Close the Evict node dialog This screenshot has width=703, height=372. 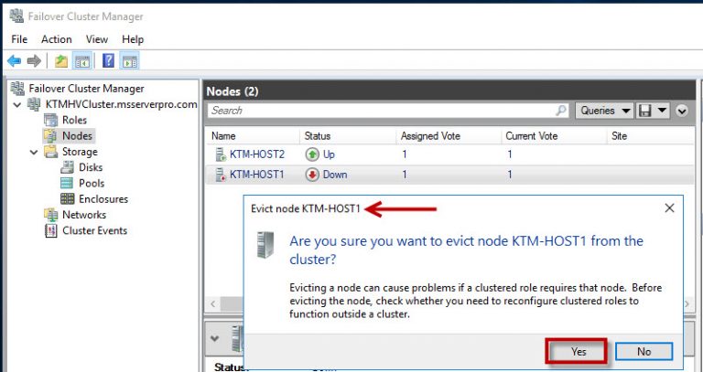point(669,208)
